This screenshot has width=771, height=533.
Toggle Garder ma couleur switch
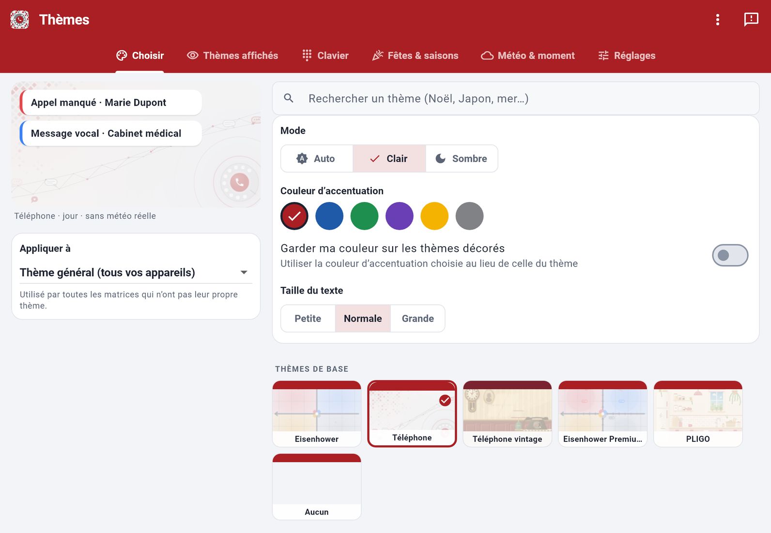click(730, 255)
